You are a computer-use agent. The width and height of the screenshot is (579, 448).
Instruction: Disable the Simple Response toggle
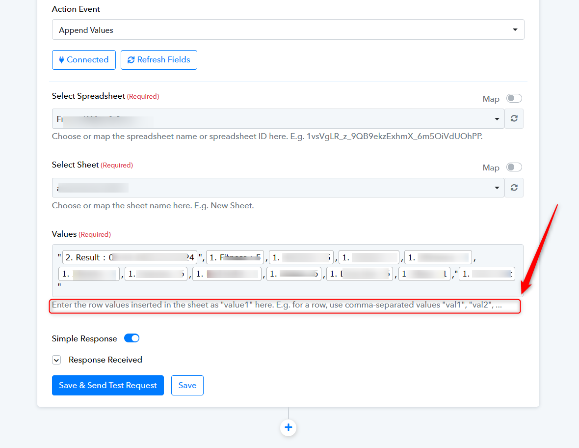point(132,338)
